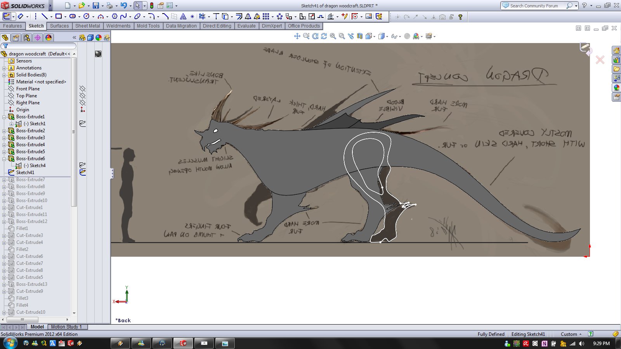621x349 pixels.
Task: Open the PropertyManager panel tab
Action: click(x=16, y=38)
